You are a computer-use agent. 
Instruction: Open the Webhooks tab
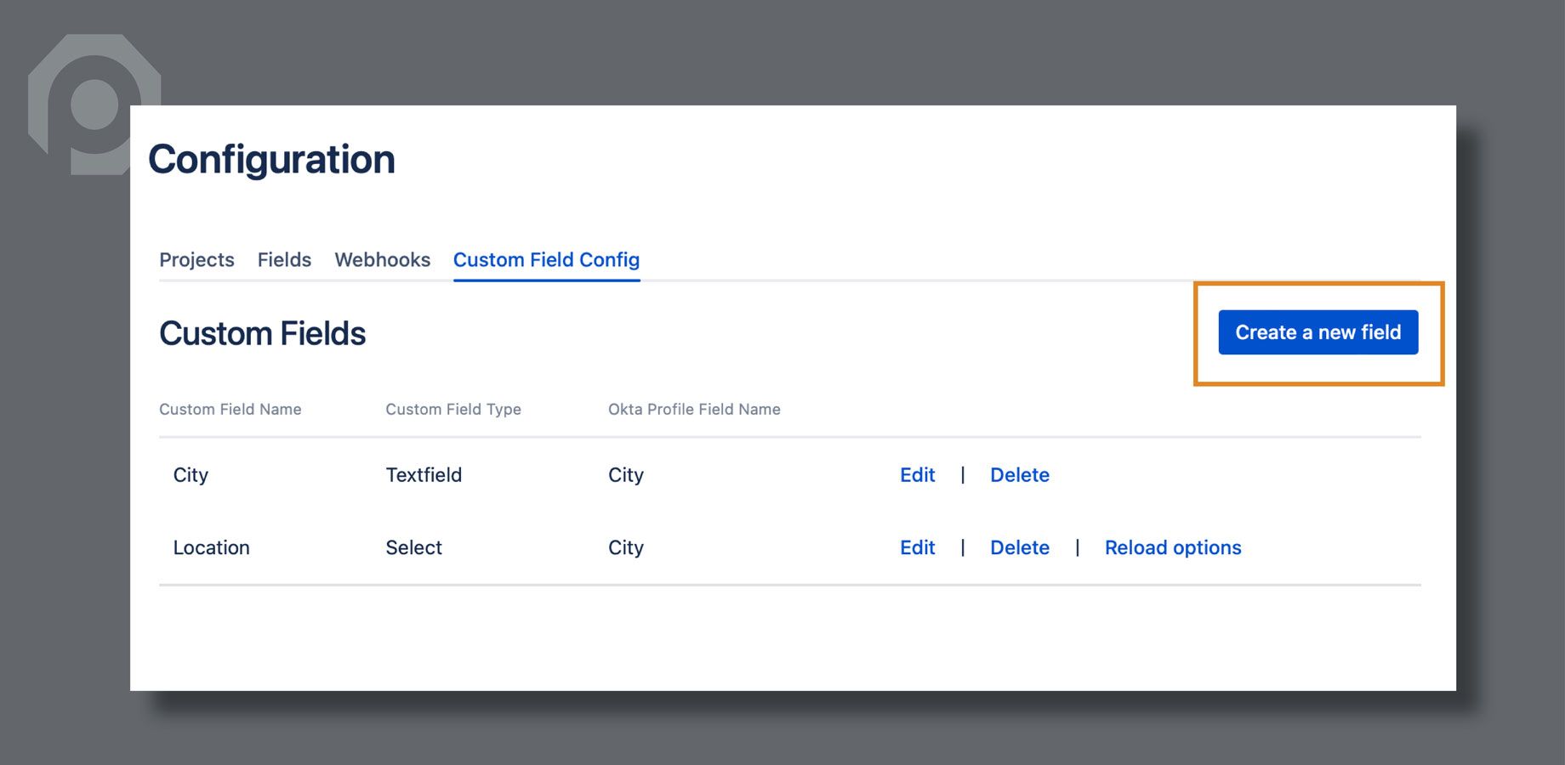pos(382,260)
